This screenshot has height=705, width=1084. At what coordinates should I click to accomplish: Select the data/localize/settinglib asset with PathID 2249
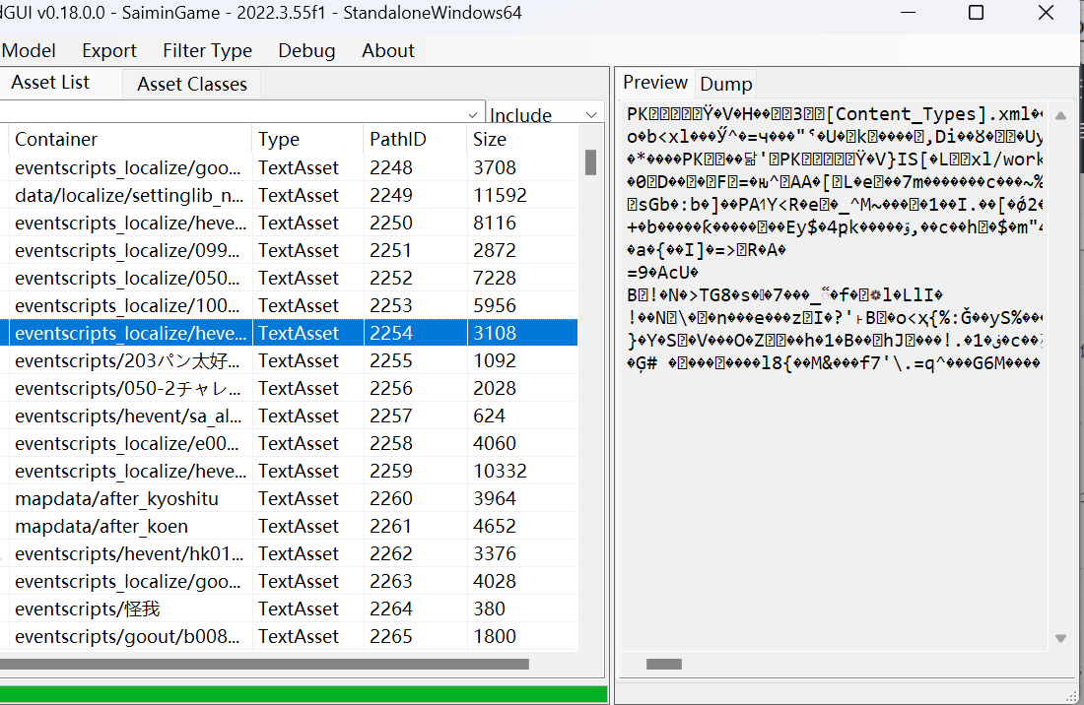[x=128, y=195]
